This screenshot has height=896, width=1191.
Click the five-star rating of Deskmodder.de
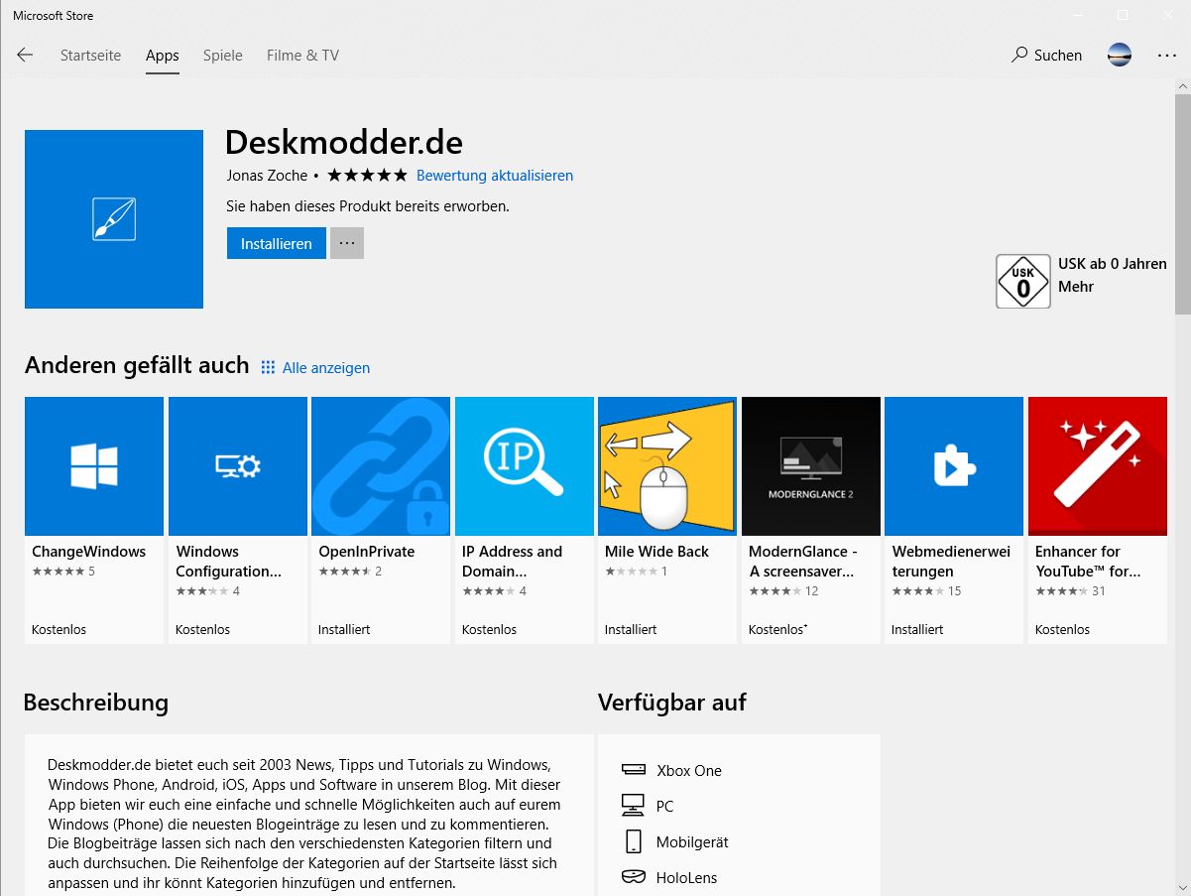point(367,176)
